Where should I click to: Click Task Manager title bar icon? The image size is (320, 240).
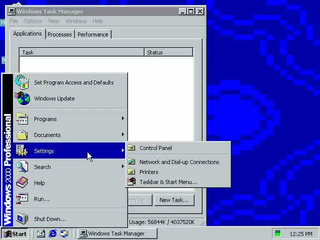(12, 11)
